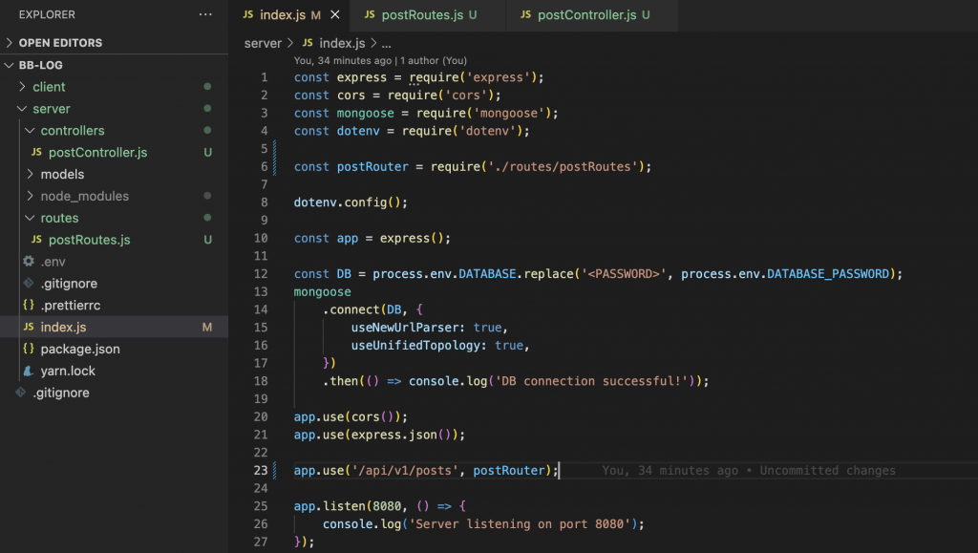Select the index.js editor tab
This screenshot has height=553, width=978.
click(290, 15)
